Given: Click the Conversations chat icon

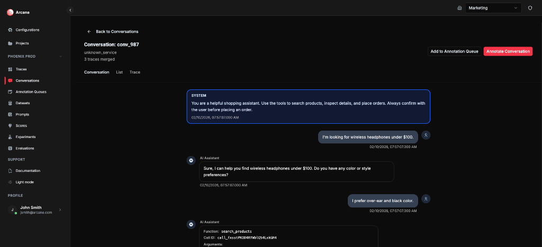Looking at the screenshot, I should tap(10, 81).
